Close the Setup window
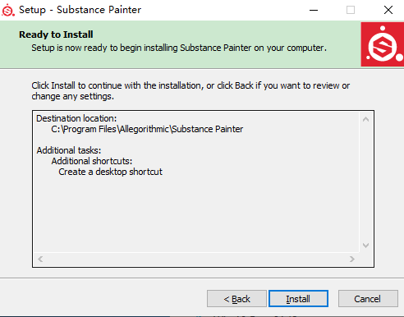The width and height of the screenshot is (404, 317). [388, 10]
